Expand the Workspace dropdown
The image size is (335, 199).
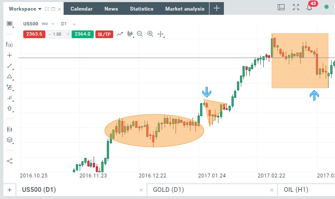tap(25, 8)
